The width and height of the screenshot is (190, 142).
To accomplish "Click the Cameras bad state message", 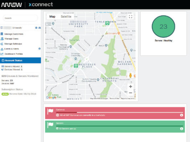I will (x=82, y=115).
